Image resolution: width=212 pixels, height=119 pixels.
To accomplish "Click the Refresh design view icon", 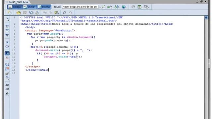I will [x=133, y=7].
